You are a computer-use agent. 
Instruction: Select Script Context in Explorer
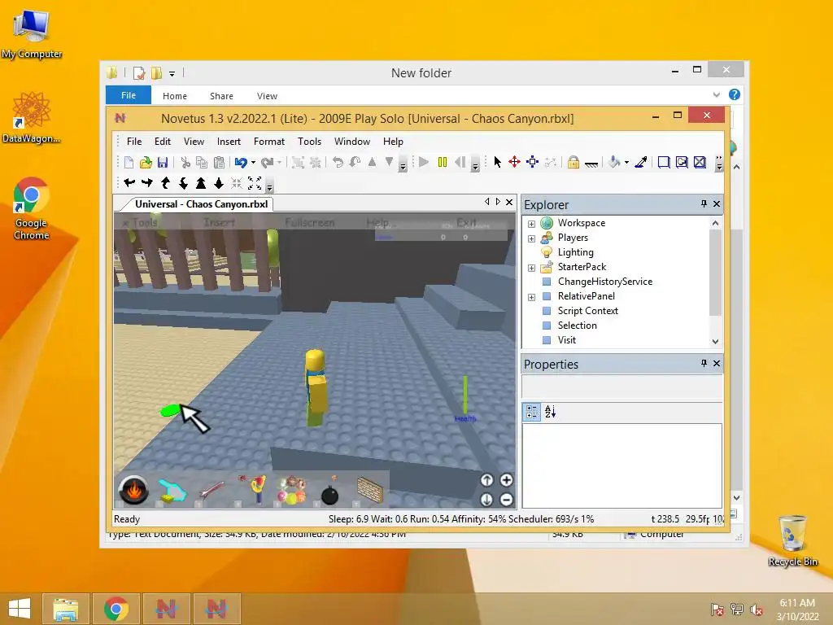point(587,311)
